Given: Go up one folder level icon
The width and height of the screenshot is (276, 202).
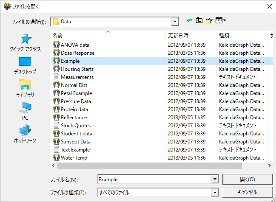Looking at the screenshot, I should [x=199, y=20].
